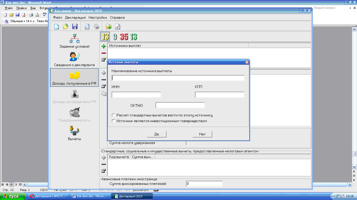Export declaration with the folder-arrow icon
This screenshot has height=200, width=357.
point(109,27)
